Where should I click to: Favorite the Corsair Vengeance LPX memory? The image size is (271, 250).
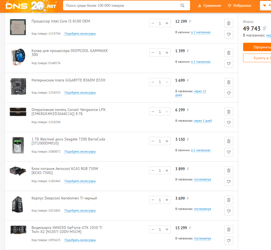click(229, 123)
